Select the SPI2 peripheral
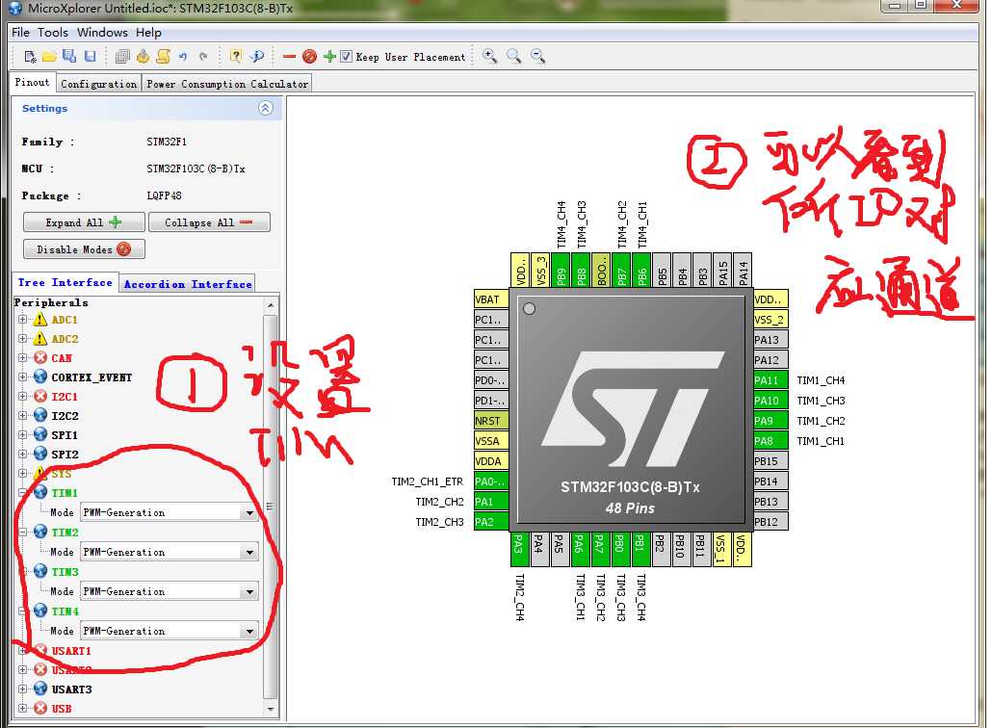This screenshot has width=992, height=728. 65,455
